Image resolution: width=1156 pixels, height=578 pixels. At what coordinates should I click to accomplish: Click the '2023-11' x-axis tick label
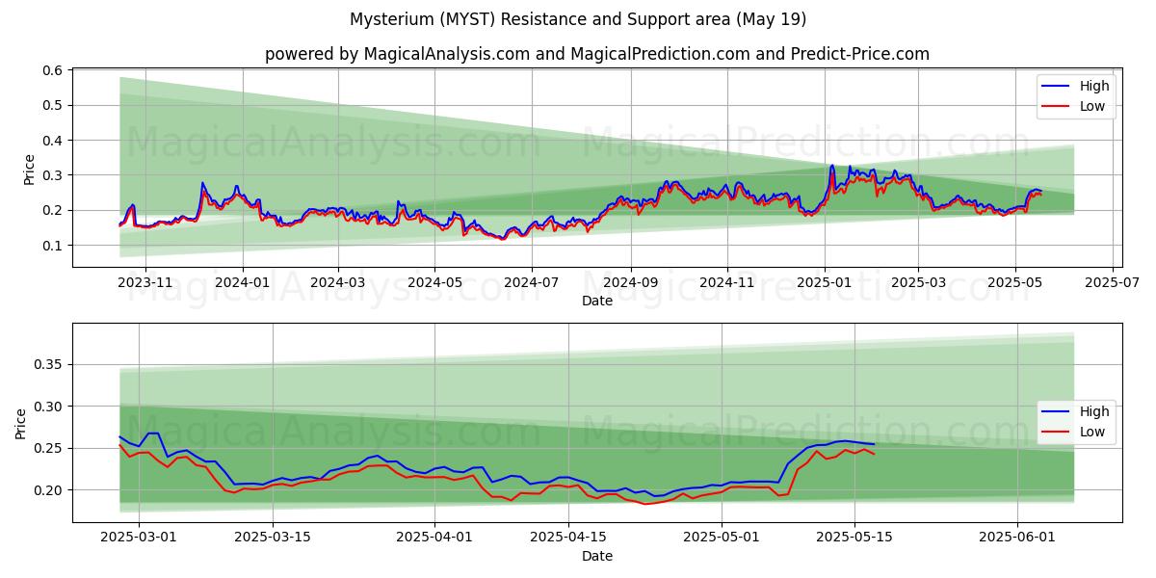145,283
